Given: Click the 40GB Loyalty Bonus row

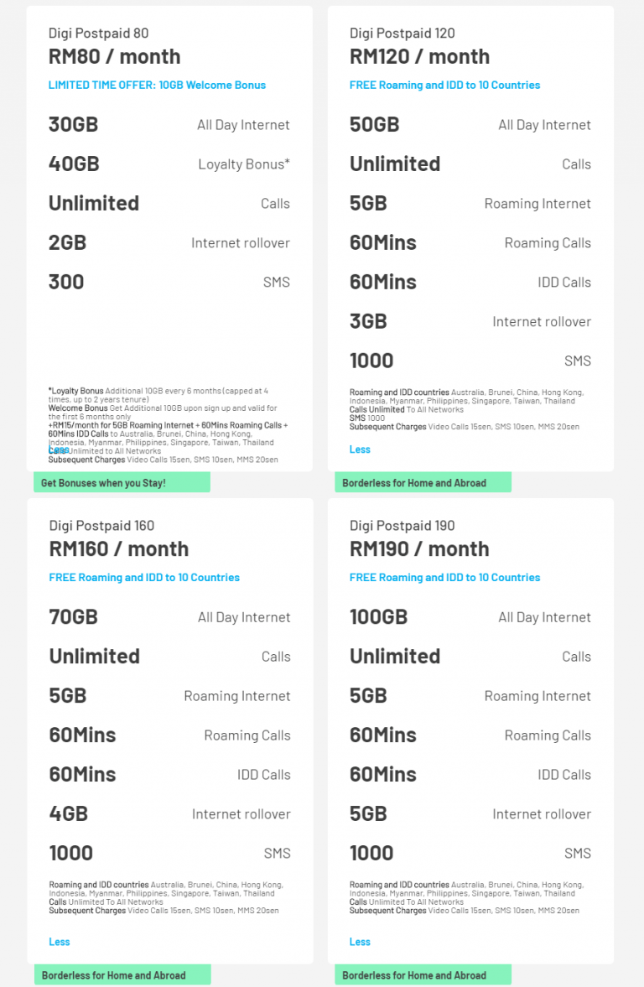Looking at the screenshot, I should coord(169,164).
